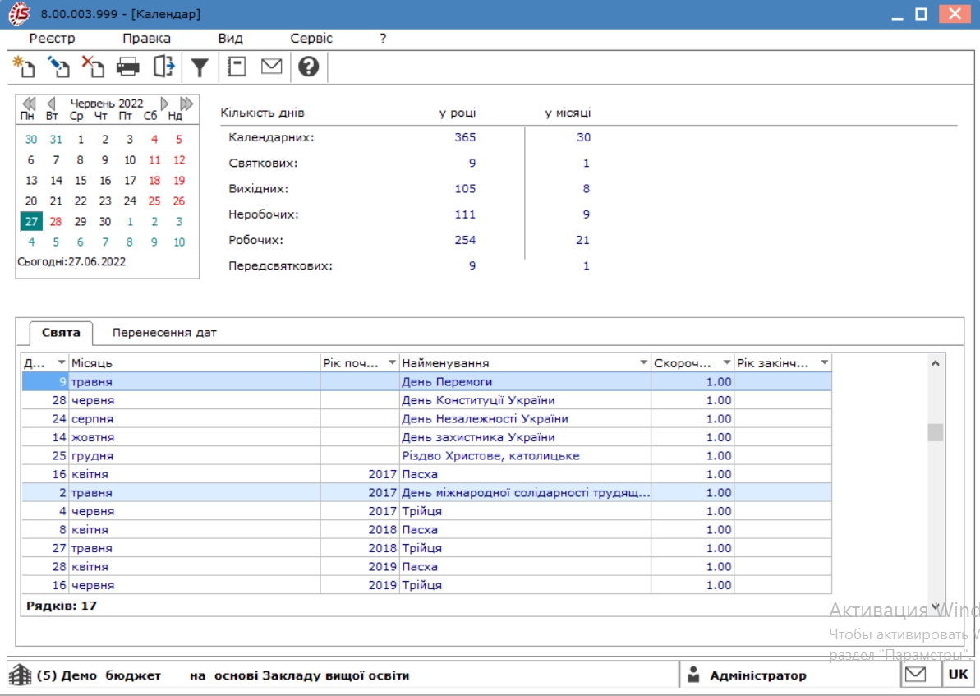This screenshot has height=696, width=980.
Task: Click the status bar envelope icon
Action: pyautogui.click(x=916, y=674)
